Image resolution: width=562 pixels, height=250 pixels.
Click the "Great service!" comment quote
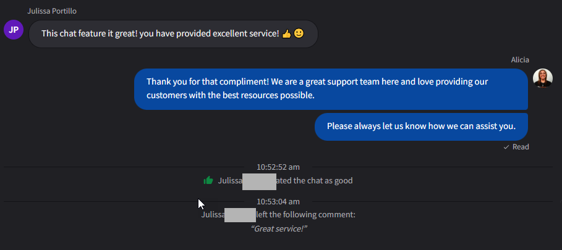(279, 228)
